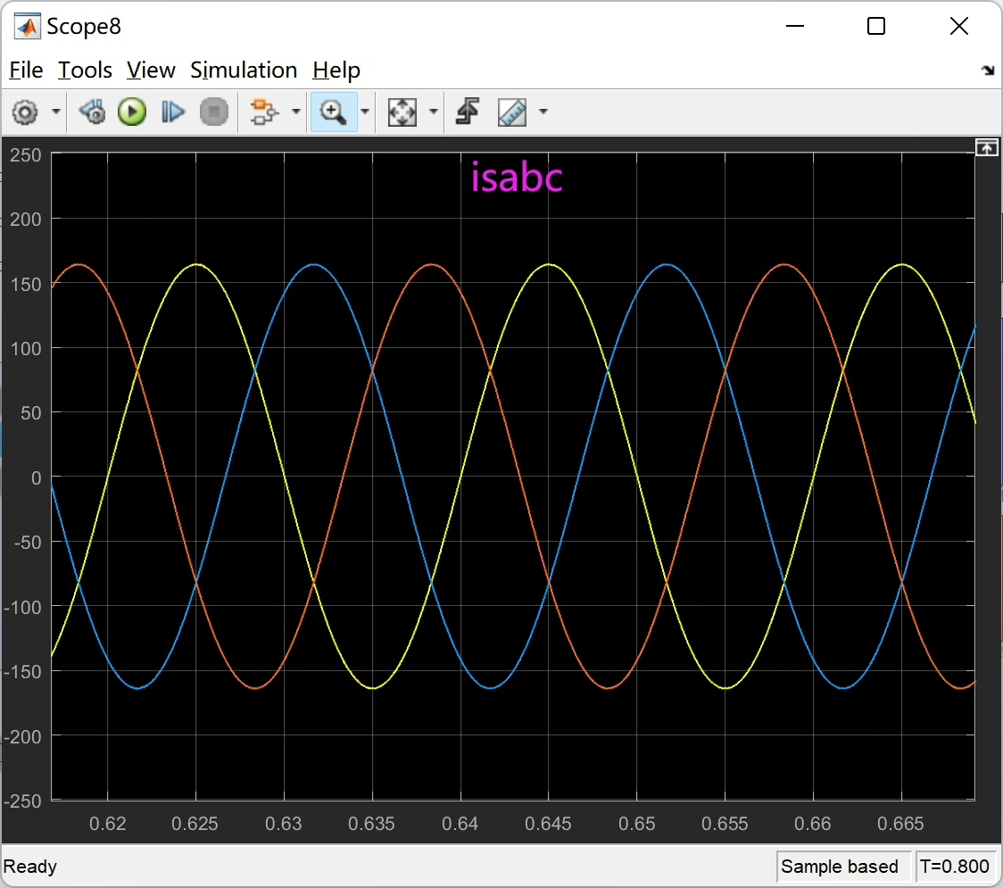This screenshot has width=1003, height=888.
Task: Click the isabc plot title
Action: (x=517, y=178)
